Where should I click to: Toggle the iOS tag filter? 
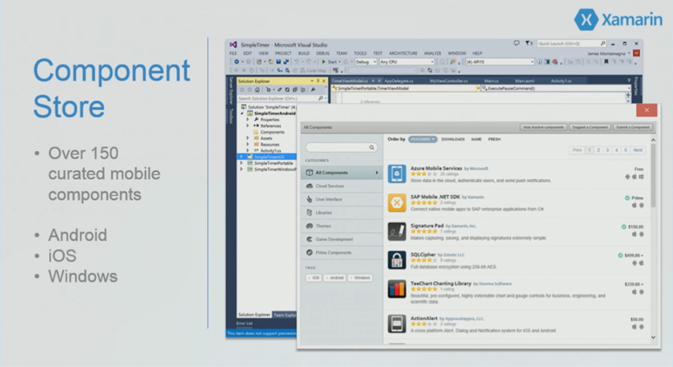click(313, 278)
